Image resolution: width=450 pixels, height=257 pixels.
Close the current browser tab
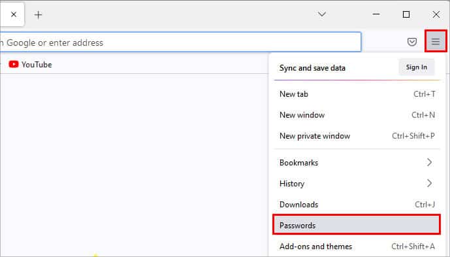(14, 14)
